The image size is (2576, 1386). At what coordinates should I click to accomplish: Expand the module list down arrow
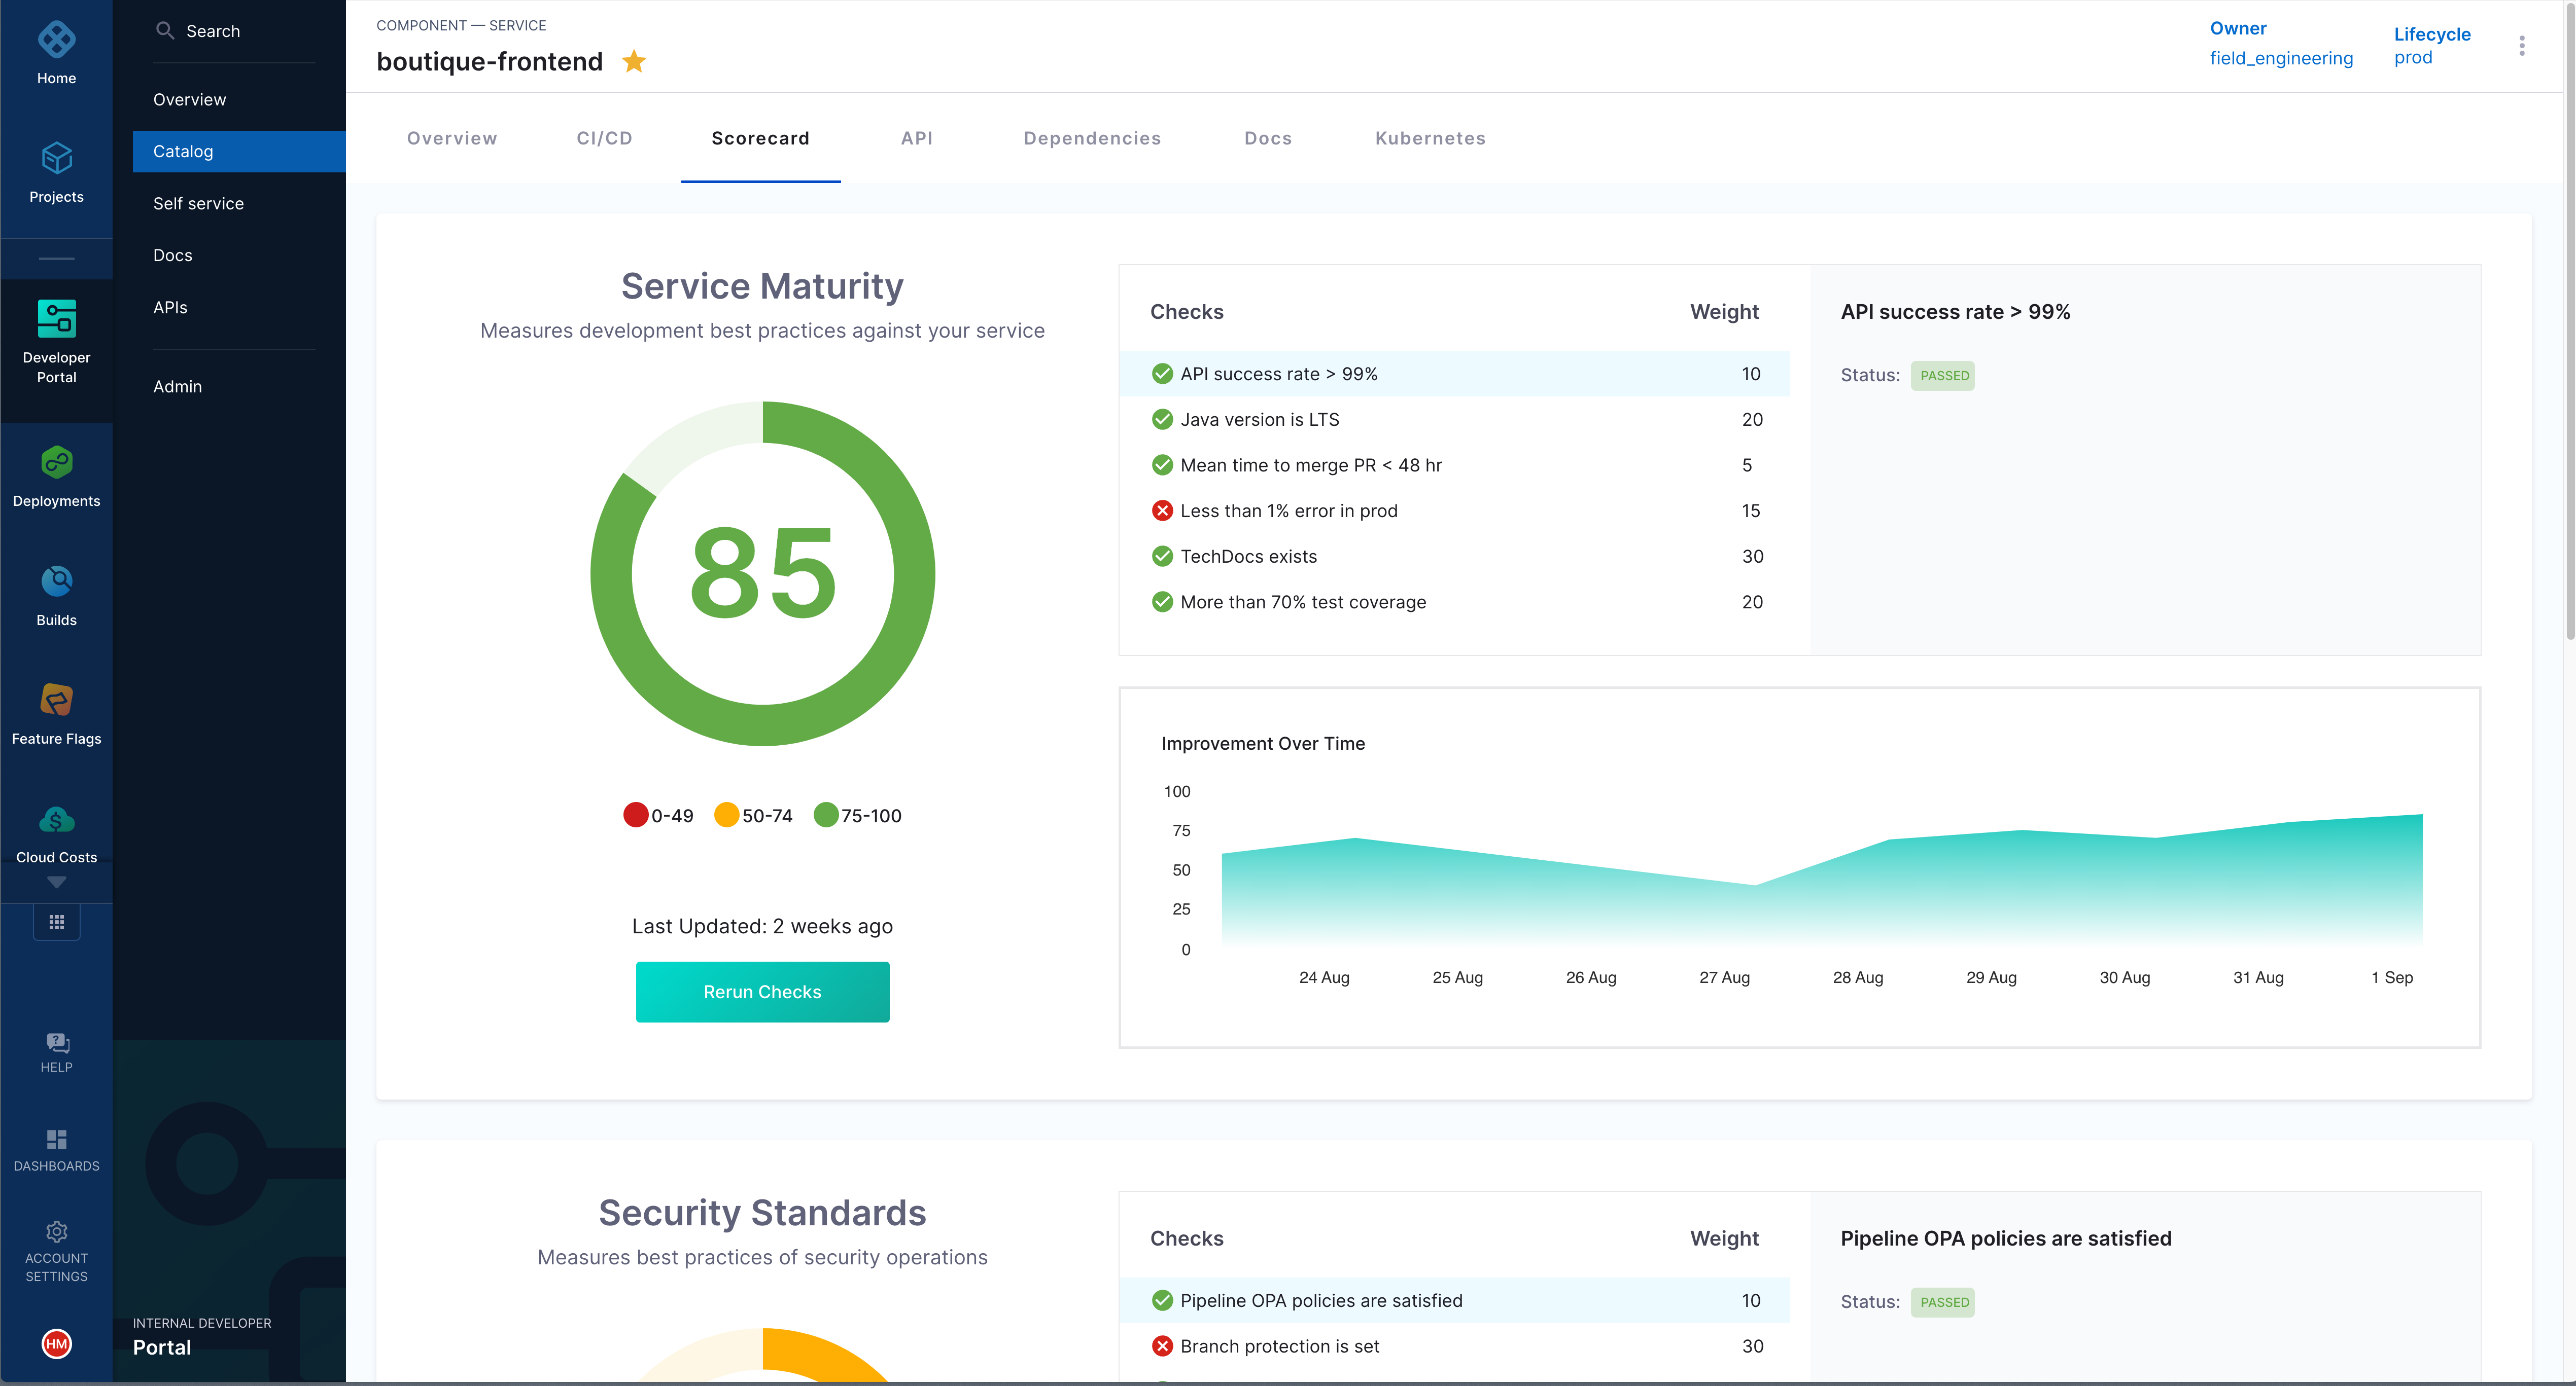coord(56,883)
